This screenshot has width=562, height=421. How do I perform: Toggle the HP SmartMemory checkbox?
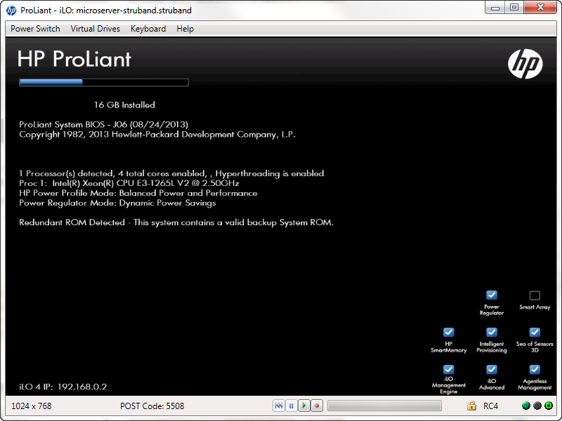pos(449,333)
